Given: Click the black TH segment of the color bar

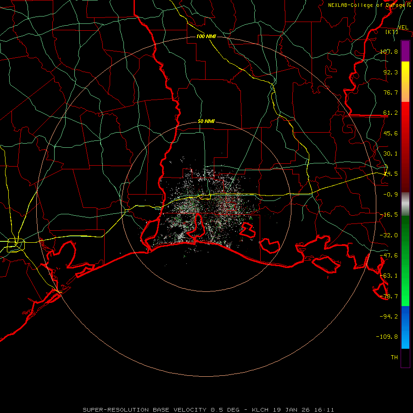Looking at the screenshot, I should tap(405, 358).
